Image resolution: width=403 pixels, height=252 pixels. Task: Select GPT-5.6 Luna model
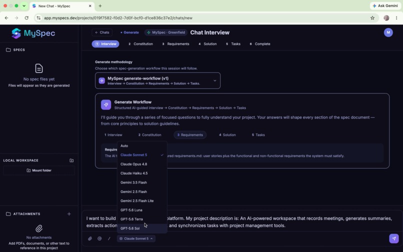[x=142, y=210]
